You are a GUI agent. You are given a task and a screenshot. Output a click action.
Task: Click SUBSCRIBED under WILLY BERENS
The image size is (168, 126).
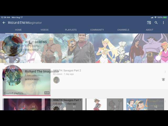point(32,50)
